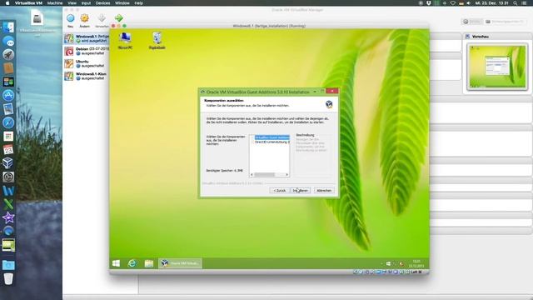Image resolution: width=533 pixels, height=300 pixels.
Task: Click the Vorschau panel header
Action: [497, 36]
